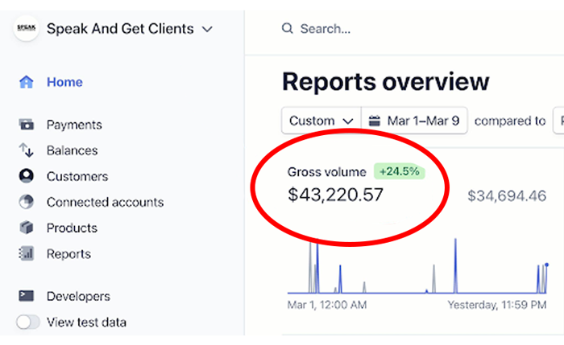564x345 pixels.
Task: Expand the Speak And Get Clients account menu
Action: (207, 29)
